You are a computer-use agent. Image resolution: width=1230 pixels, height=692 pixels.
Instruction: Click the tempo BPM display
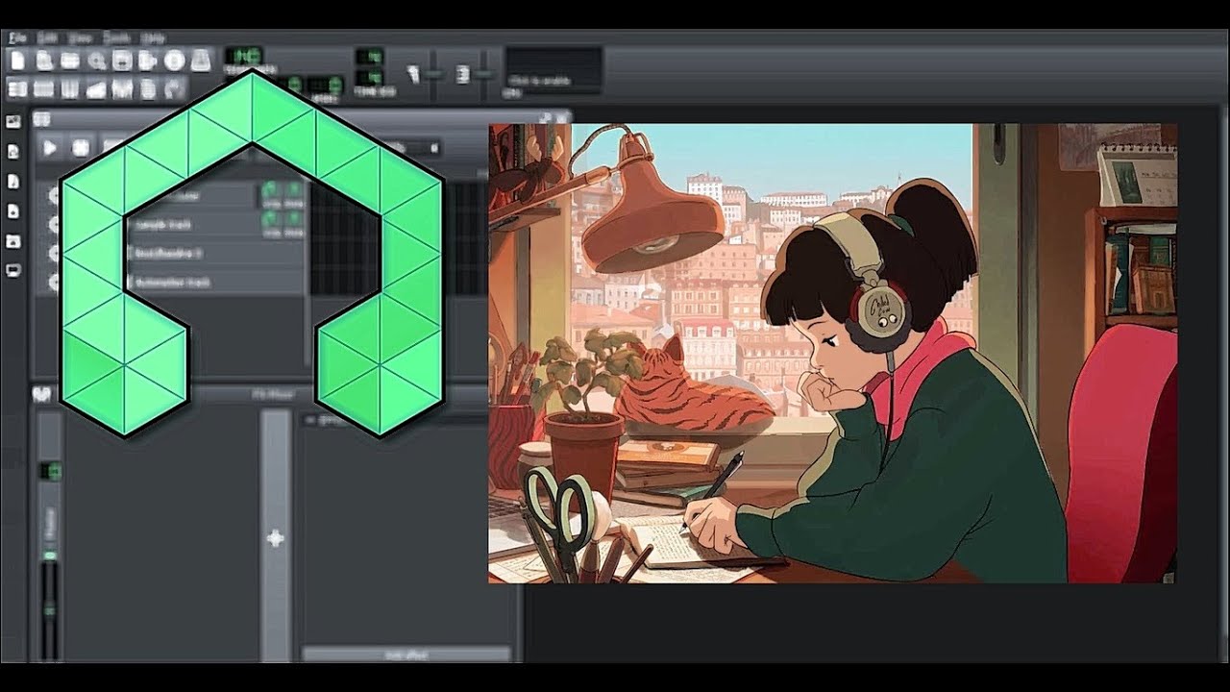click(243, 56)
